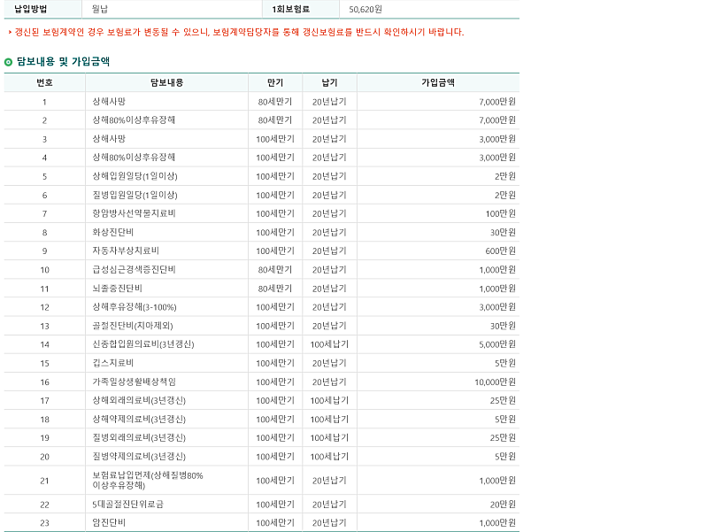
Task: Select the 담보내용 column header
Action: tap(166, 82)
